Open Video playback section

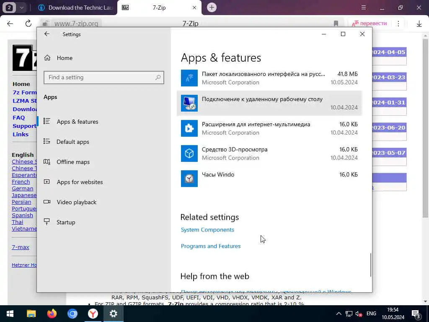pyautogui.click(x=76, y=202)
